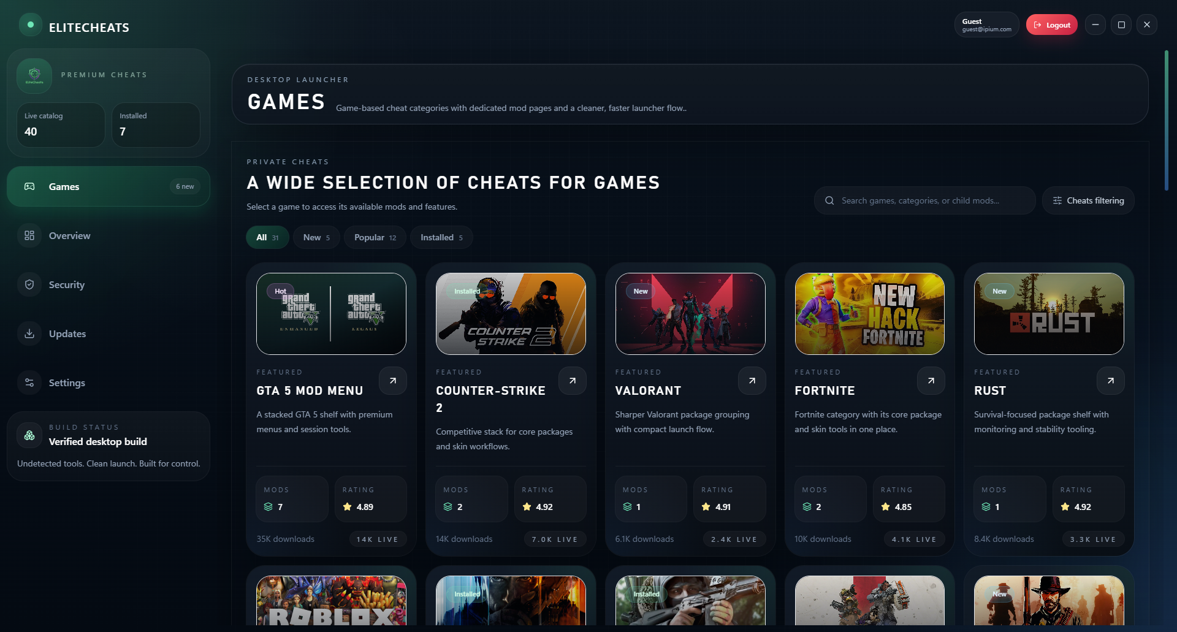Open the Overview sidebar section
The image size is (1177, 632).
point(109,235)
